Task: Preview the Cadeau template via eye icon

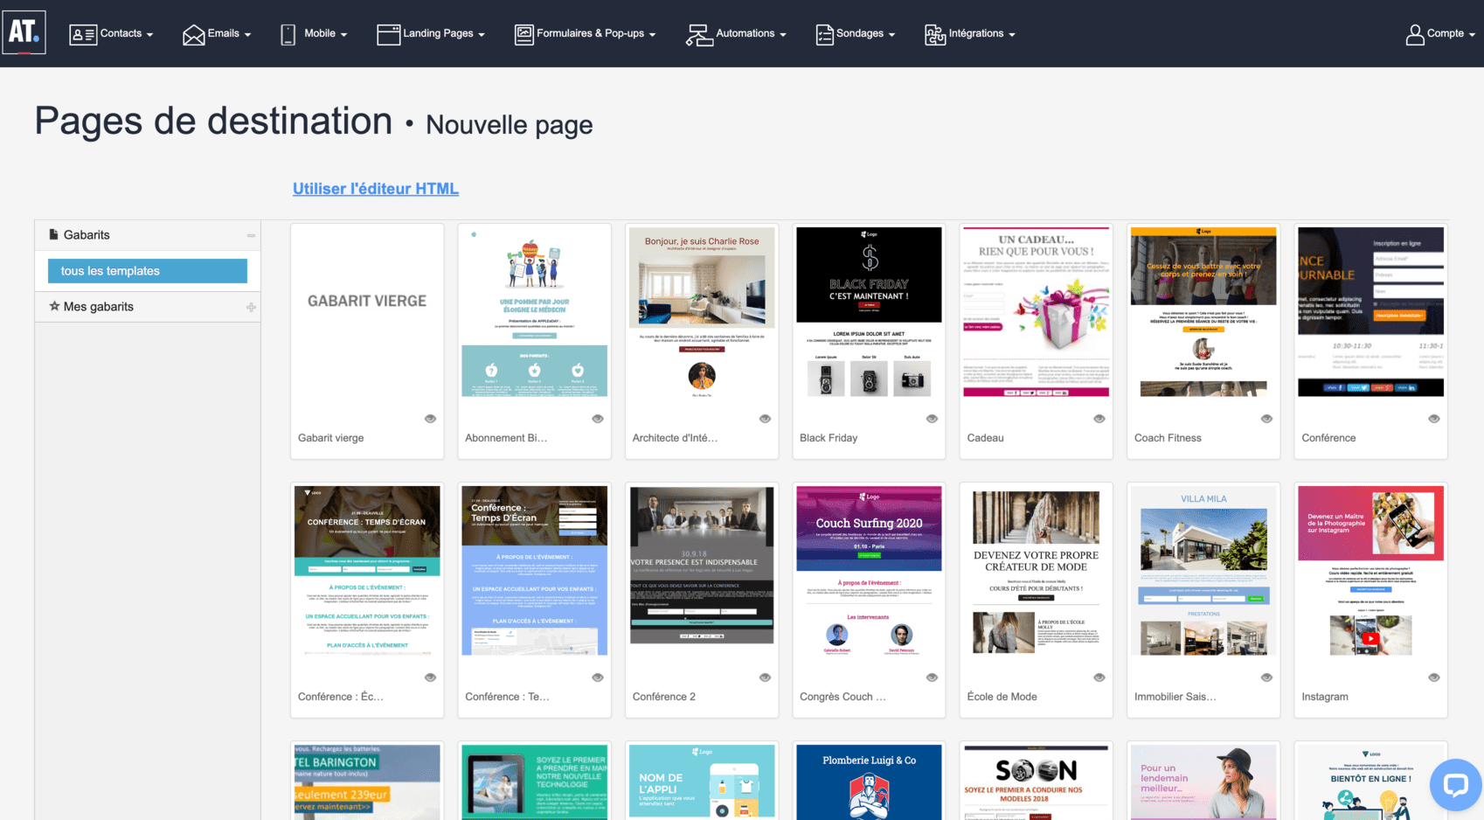Action: [x=1099, y=419]
